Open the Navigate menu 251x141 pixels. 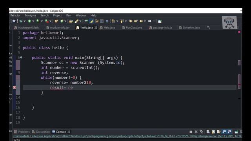[31, 15]
